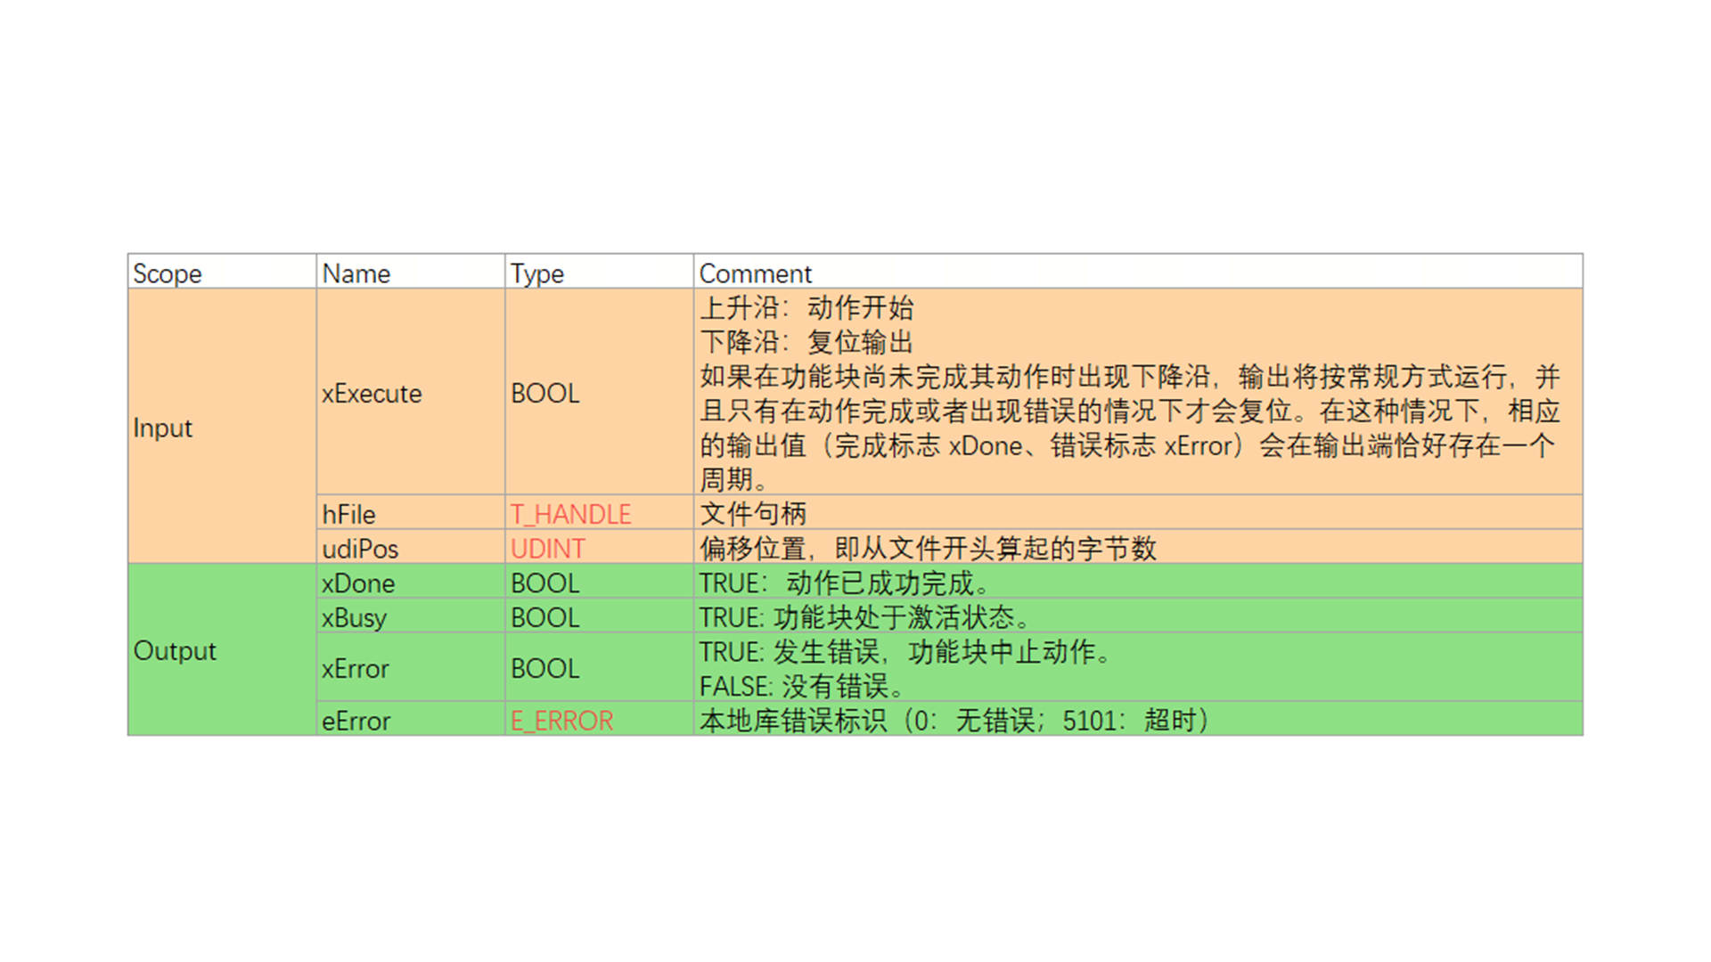The width and height of the screenshot is (1711, 962).
Task: Click the xExecute name cell
Action: click(372, 393)
